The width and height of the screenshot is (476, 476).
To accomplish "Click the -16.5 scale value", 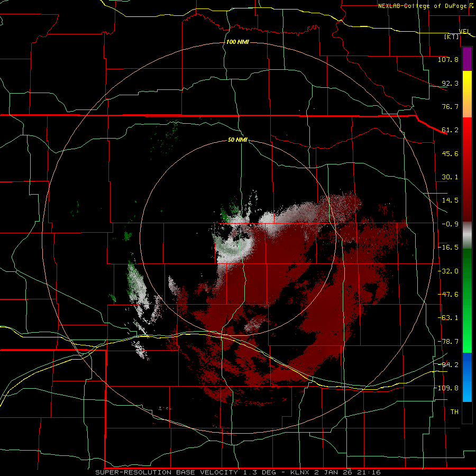I will (448, 248).
